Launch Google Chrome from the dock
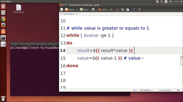This screenshot has width=183, height=102. coord(3,19)
